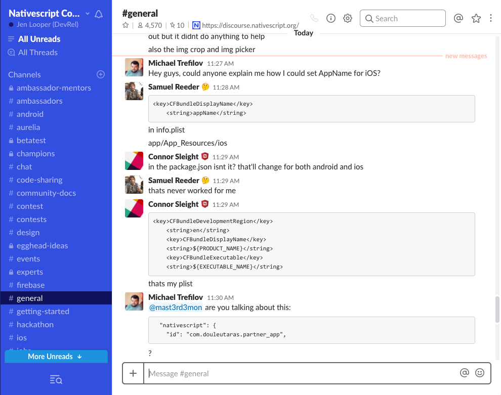
Task: Add a new channel with plus icon
Action: pos(101,74)
